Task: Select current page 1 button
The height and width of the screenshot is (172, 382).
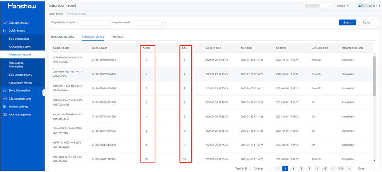Action: coord(285,169)
